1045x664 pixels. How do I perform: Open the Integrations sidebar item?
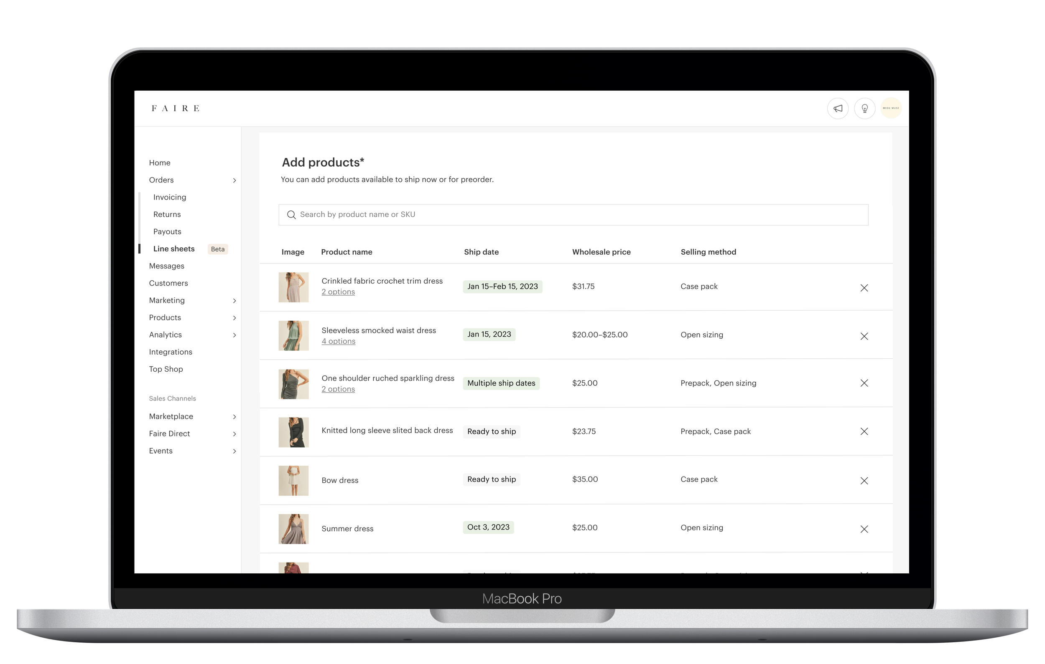pyautogui.click(x=171, y=352)
